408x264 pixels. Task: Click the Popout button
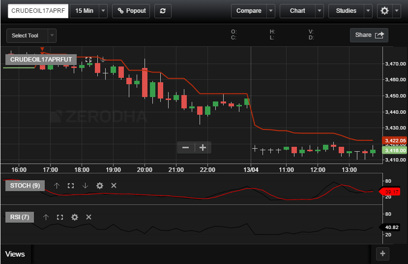click(131, 11)
